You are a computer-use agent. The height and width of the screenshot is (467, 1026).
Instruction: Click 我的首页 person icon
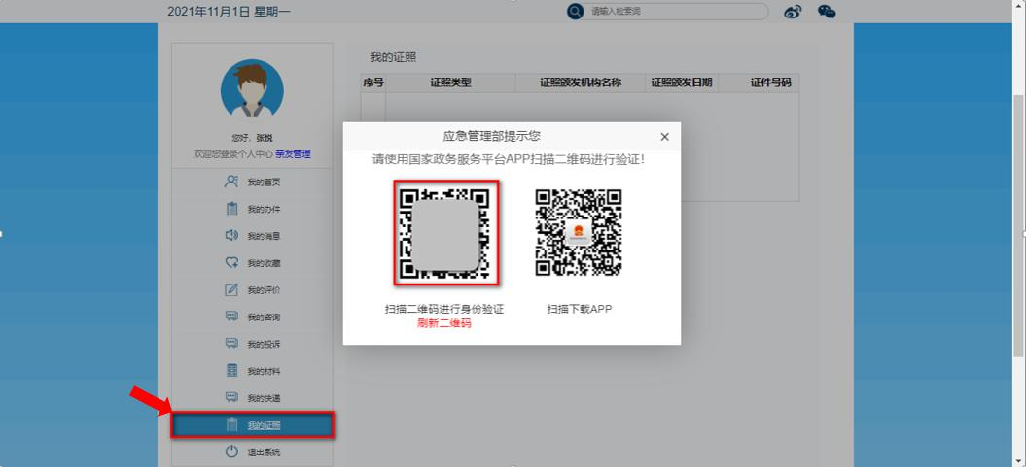pyautogui.click(x=231, y=182)
